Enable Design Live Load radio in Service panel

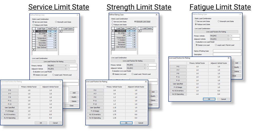pos(33,75)
